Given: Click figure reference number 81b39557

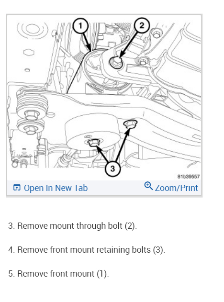Looking at the screenshot, I should point(189,177).
